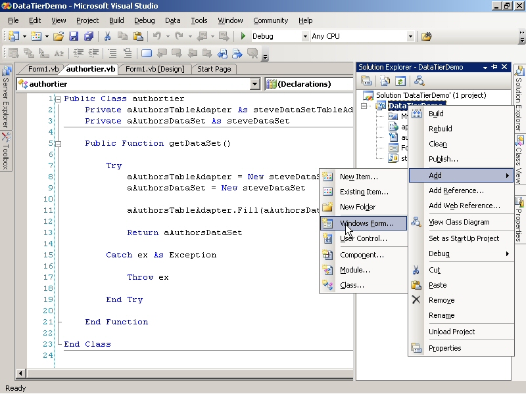The image size is (526, 394).
Task: Collapse the getDataSet function outline
Action: 58,144
